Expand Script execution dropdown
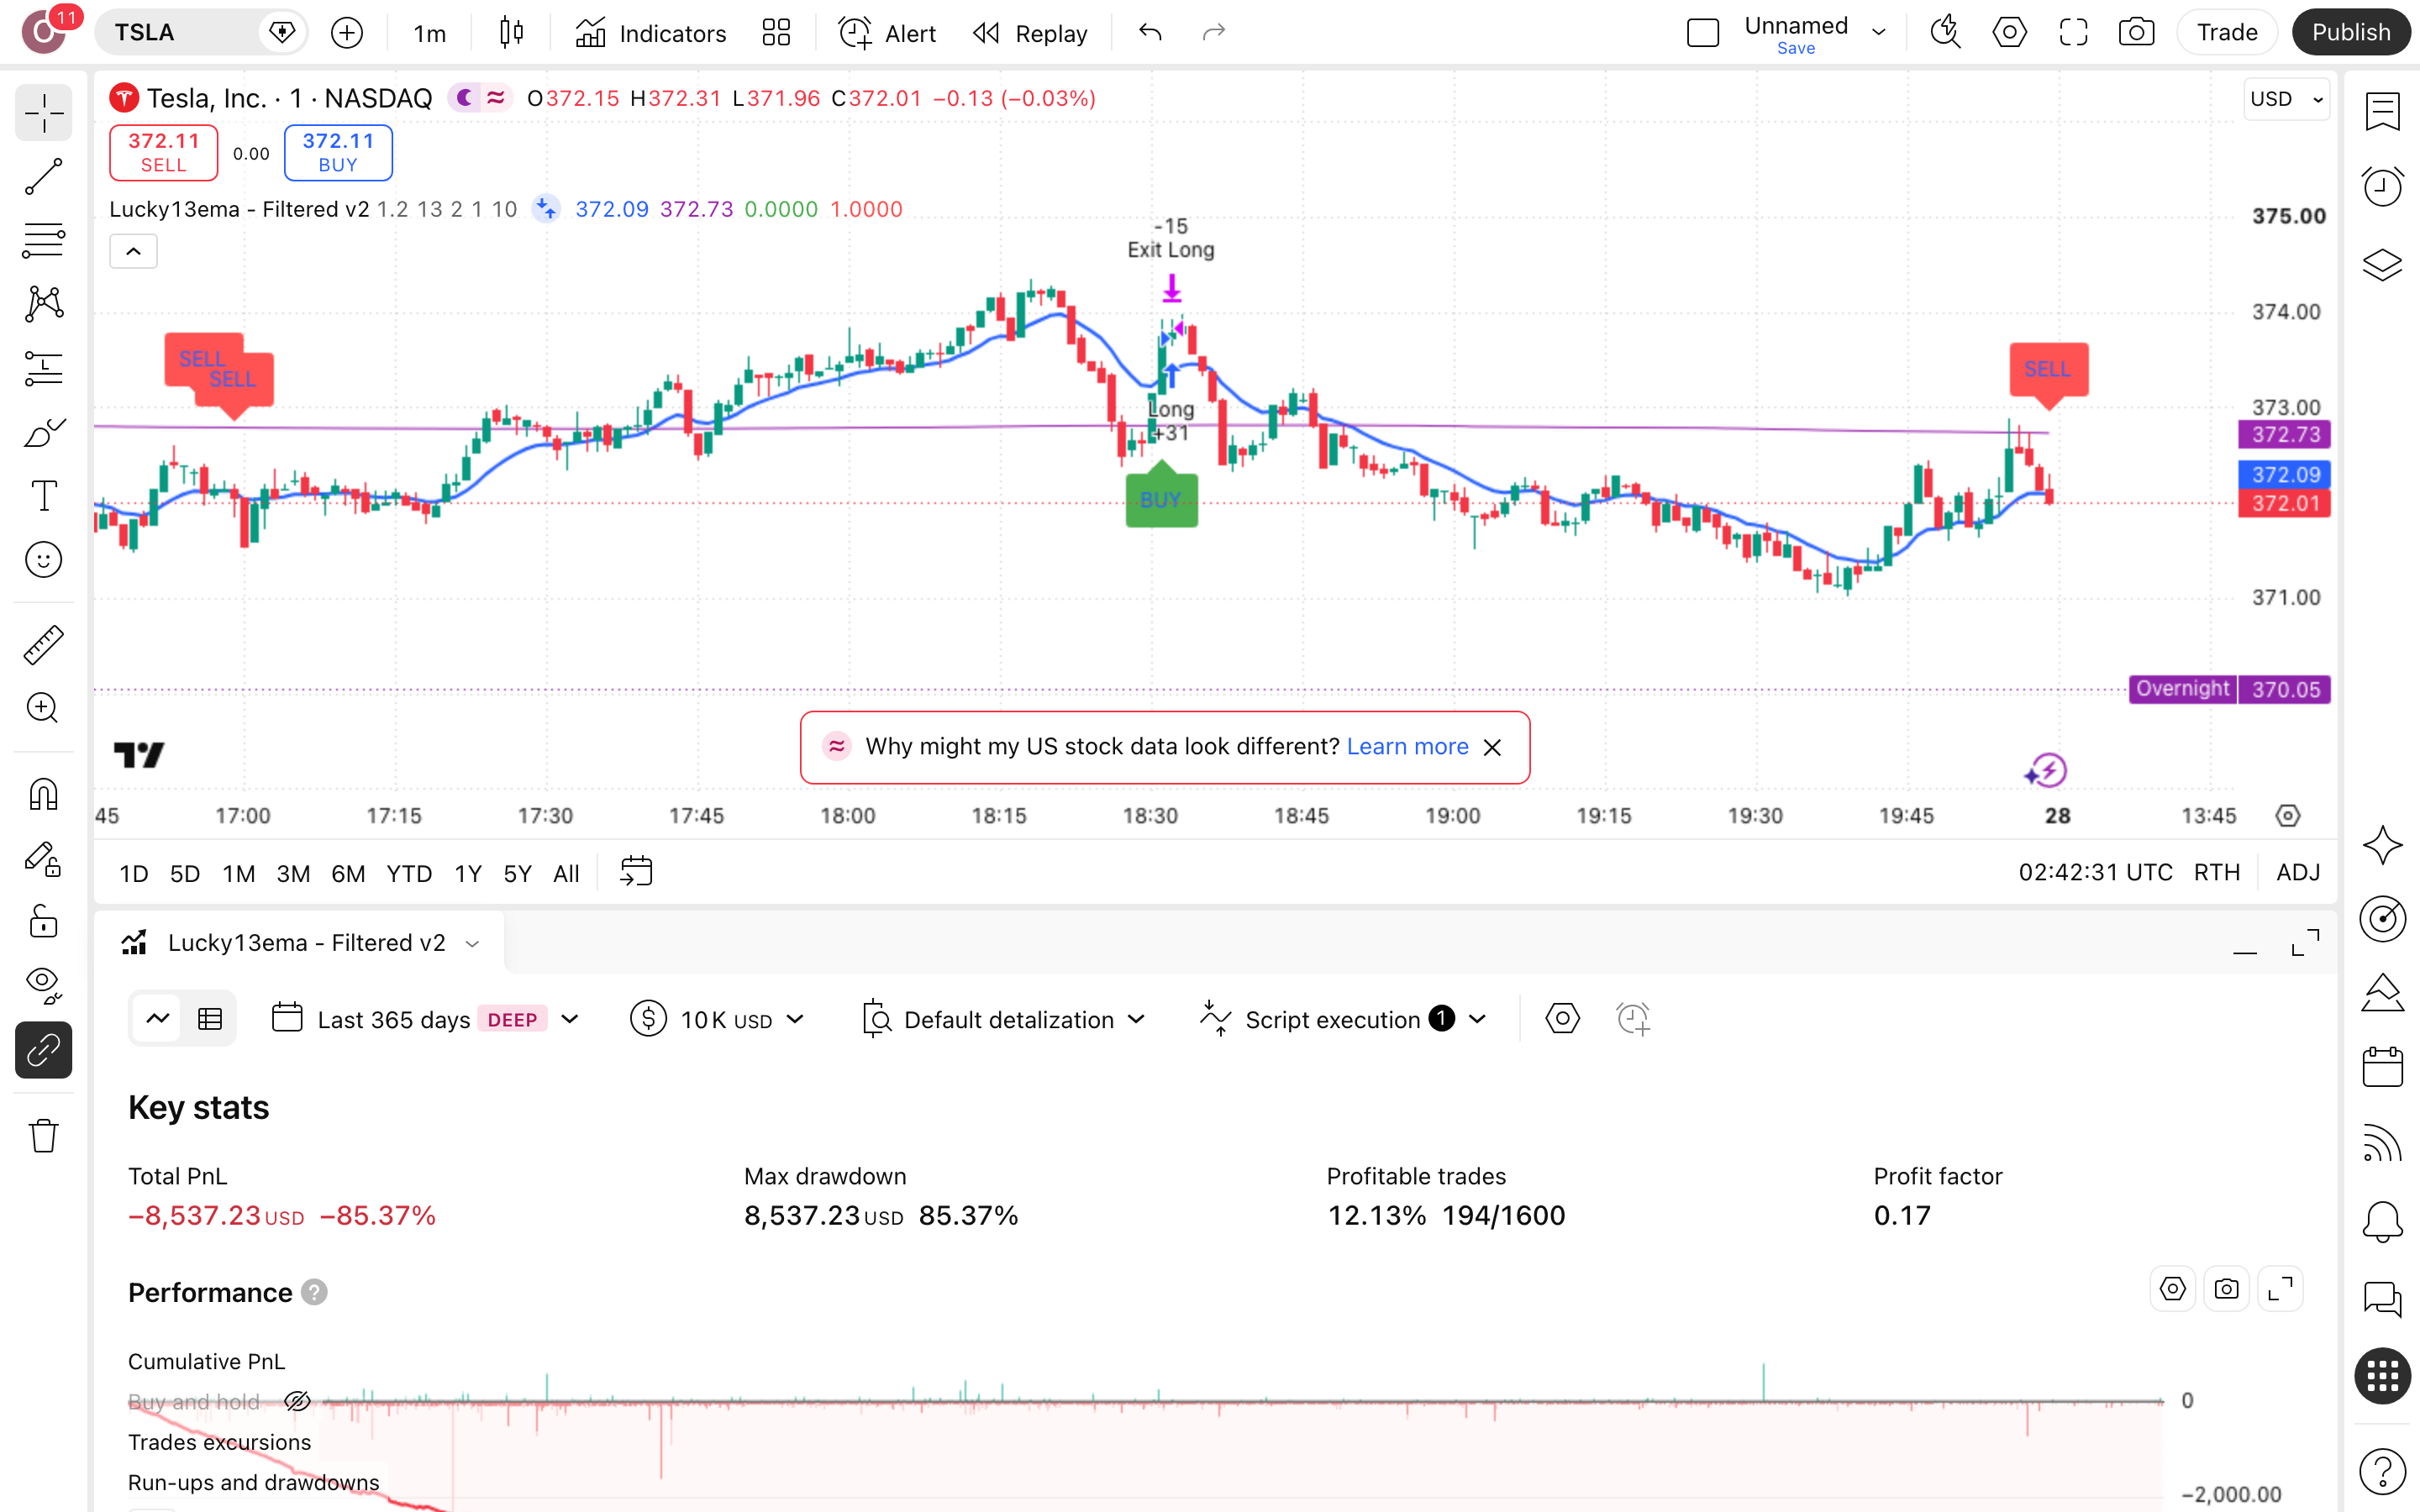 1343,1019
